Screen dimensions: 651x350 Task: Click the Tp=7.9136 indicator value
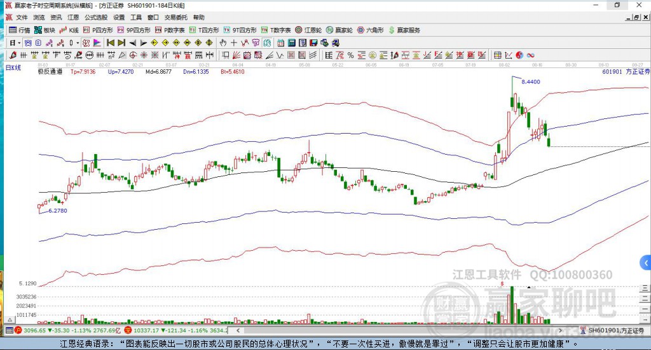[83, 71]
